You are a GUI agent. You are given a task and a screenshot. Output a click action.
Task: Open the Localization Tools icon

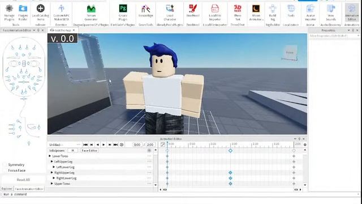291,11
